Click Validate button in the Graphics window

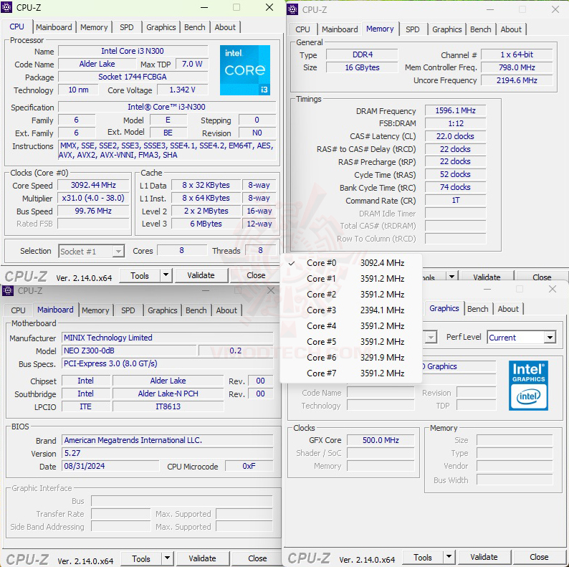pyautogui.click(x=484, y=557)
